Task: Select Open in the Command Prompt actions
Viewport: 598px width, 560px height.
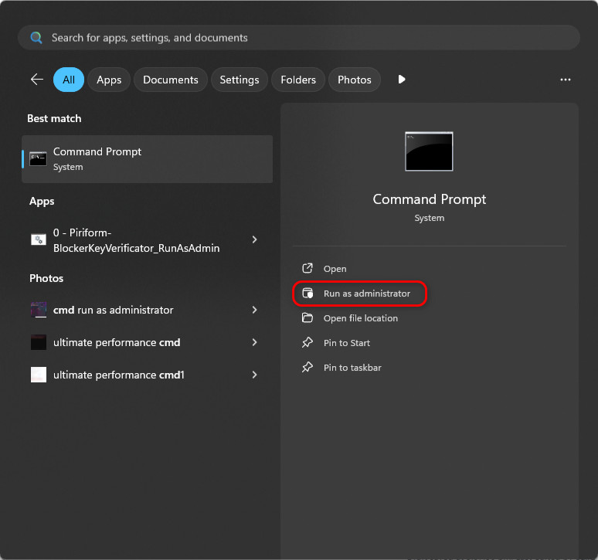Action: (x=335, y=269)
